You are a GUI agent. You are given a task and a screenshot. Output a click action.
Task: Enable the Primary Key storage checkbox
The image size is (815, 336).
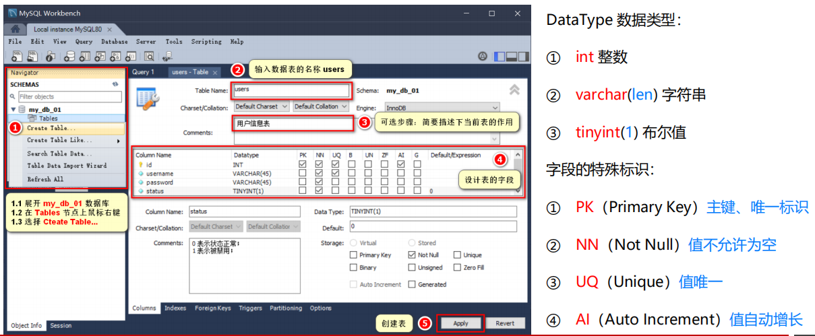point(354,255)
